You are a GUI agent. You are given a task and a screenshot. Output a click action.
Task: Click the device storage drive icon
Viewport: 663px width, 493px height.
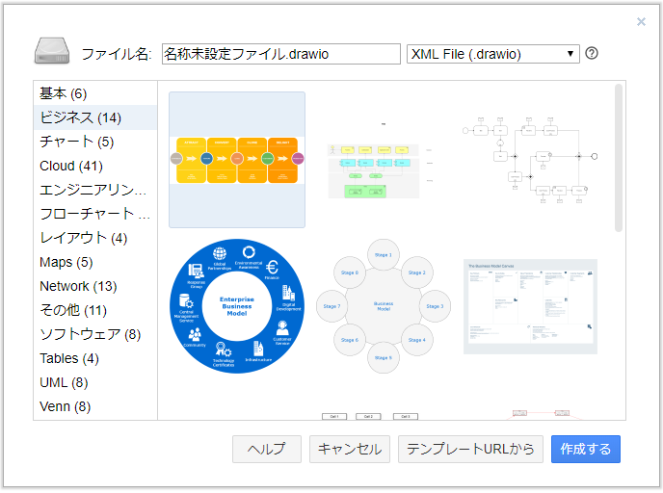[52, 51]
